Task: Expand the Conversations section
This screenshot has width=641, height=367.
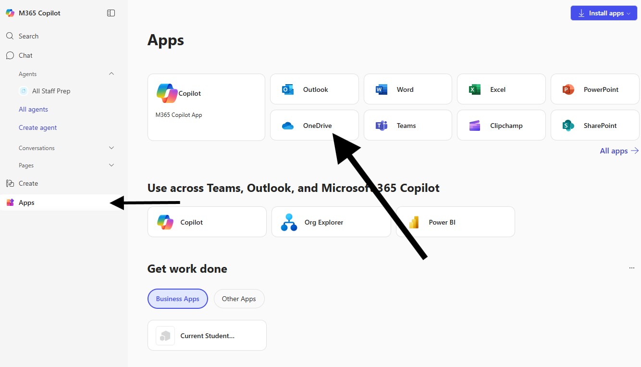Action: [x=111, y=148]
